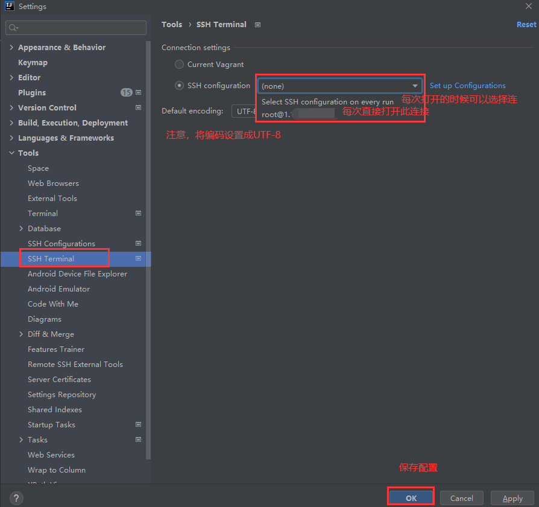Close the Settings dialog
Screen dimensions: 539x507
(528, 6)
